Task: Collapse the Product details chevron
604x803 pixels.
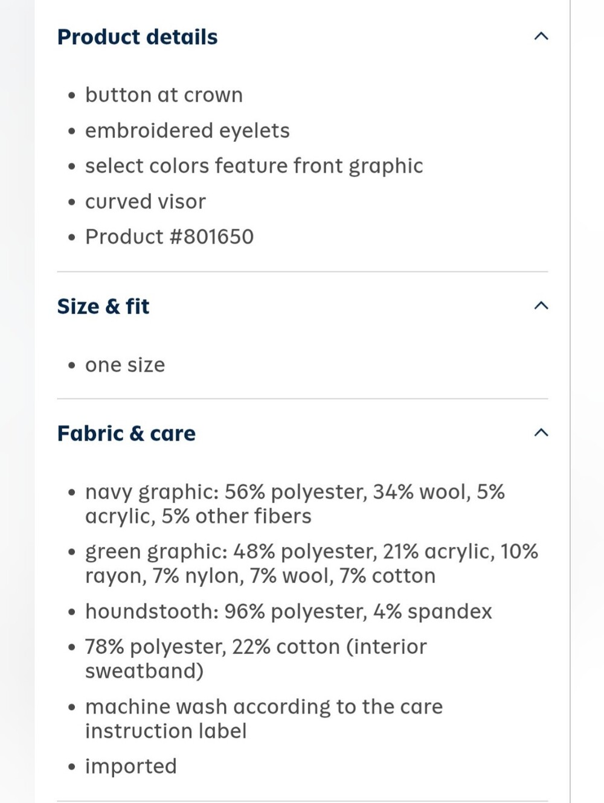Action: (x=541, y=36)
